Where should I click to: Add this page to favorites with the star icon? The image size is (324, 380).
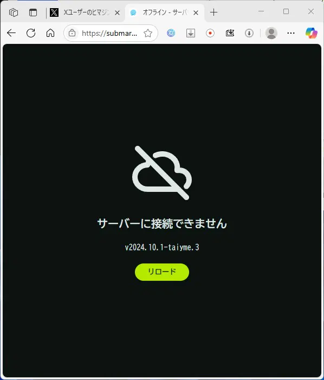[148, 33]
